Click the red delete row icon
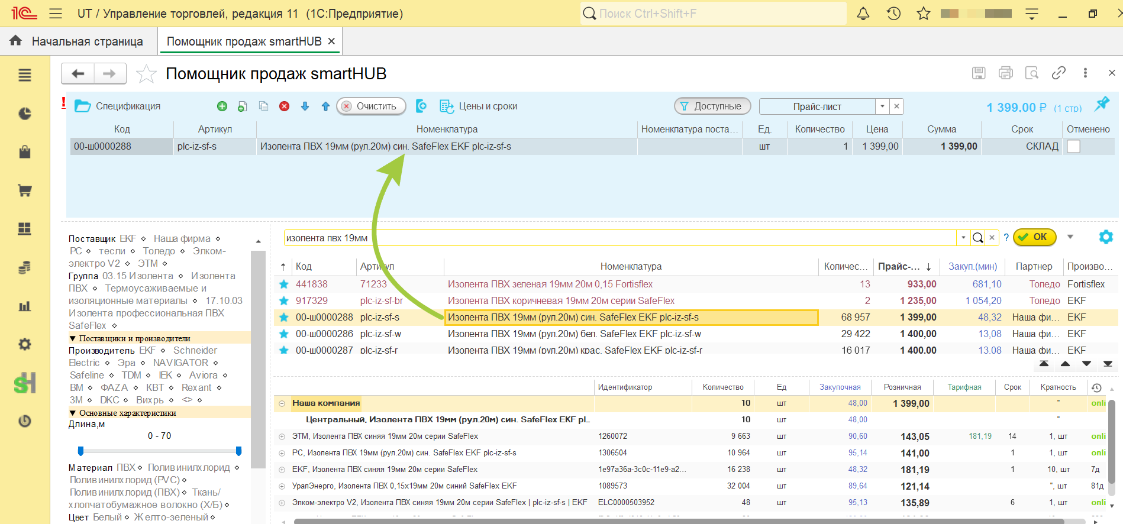Screen dimensions: 1123x524 click(x=284, y=106)
